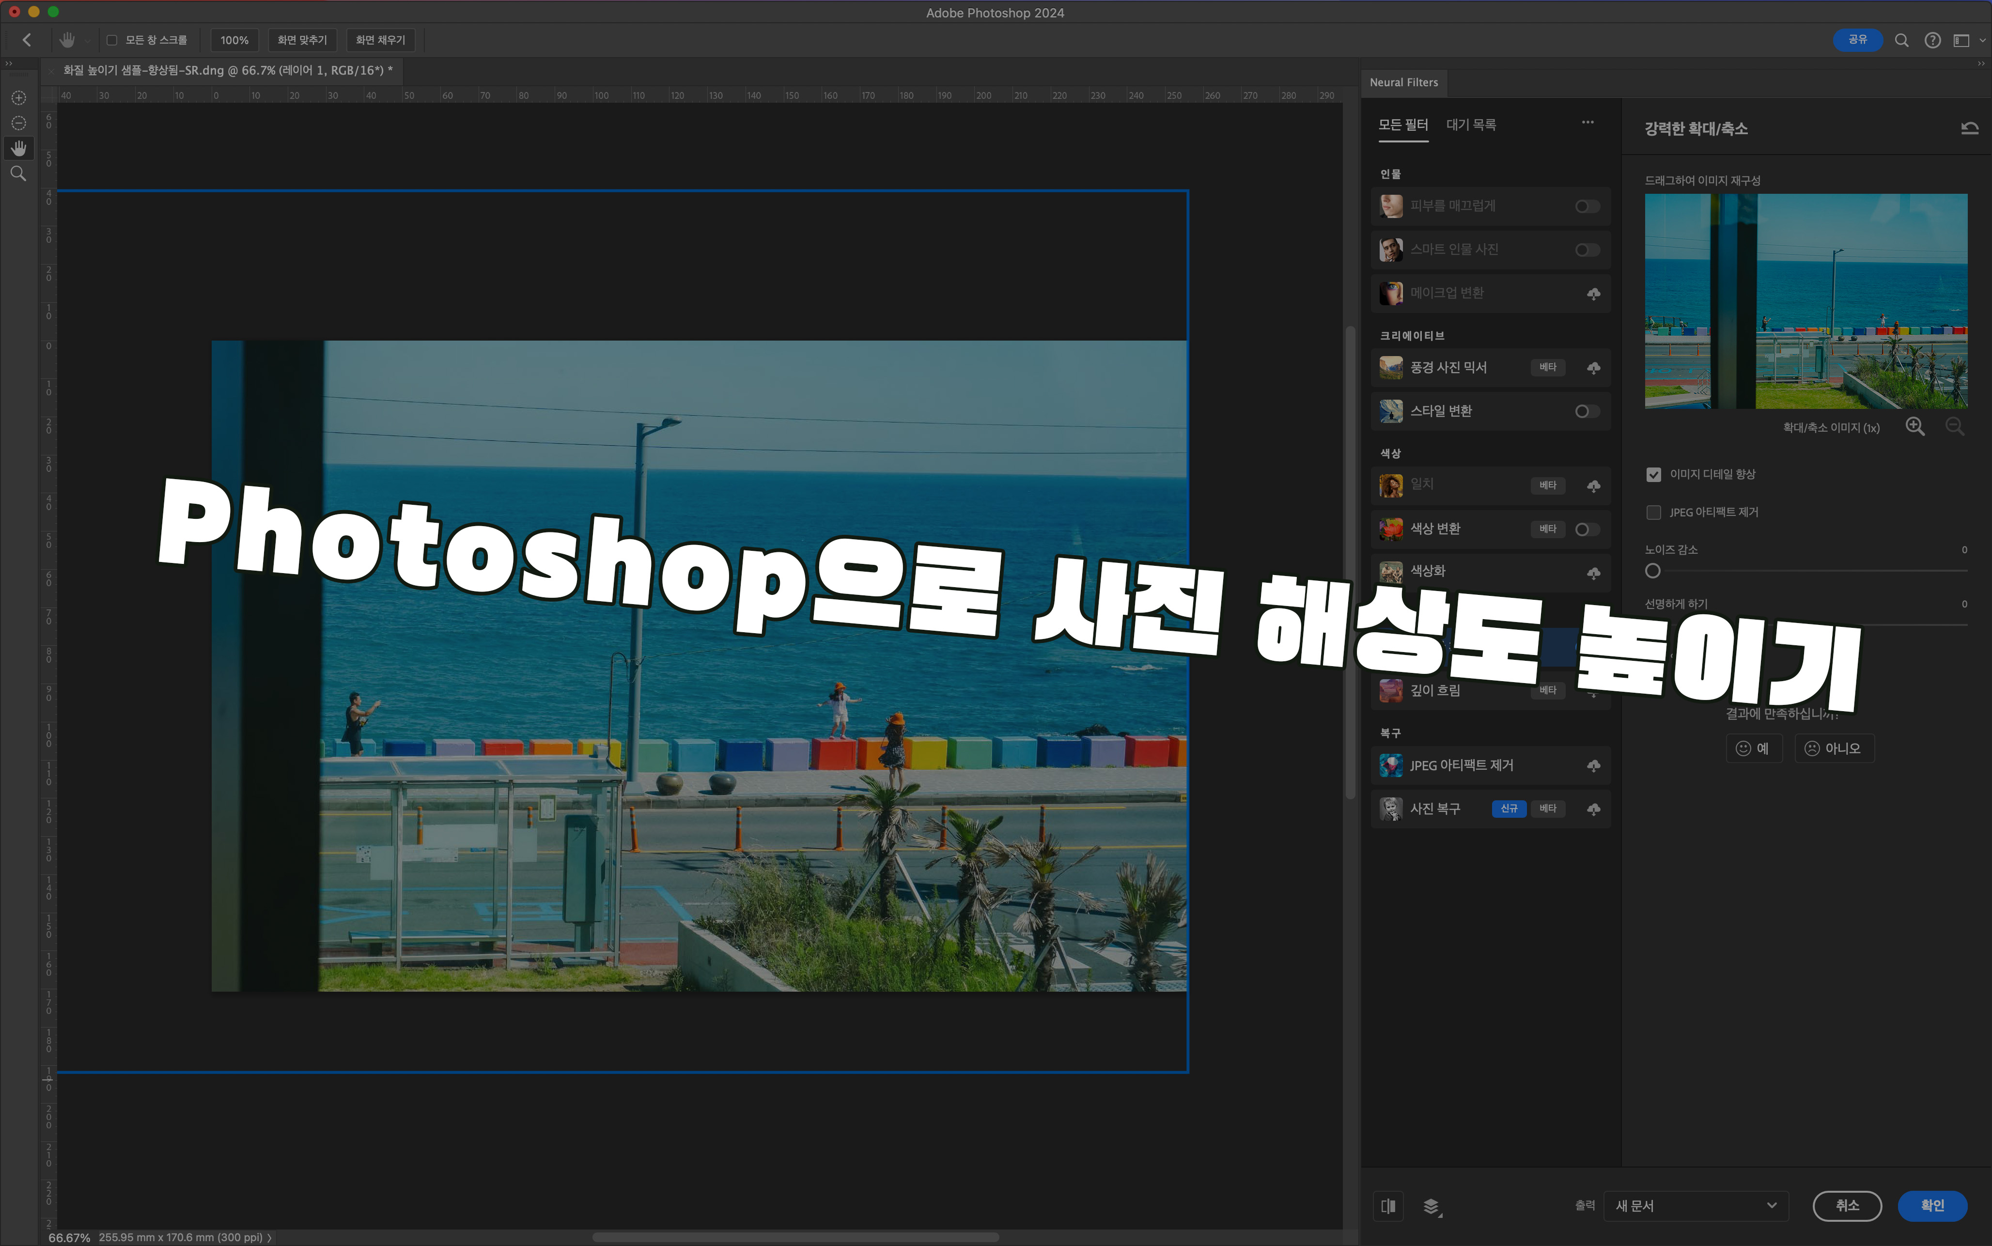The width and height of the screenshot is (1992, 1246).
Task: Open the help question mark icon
Action: click(x=1933, y=40)
